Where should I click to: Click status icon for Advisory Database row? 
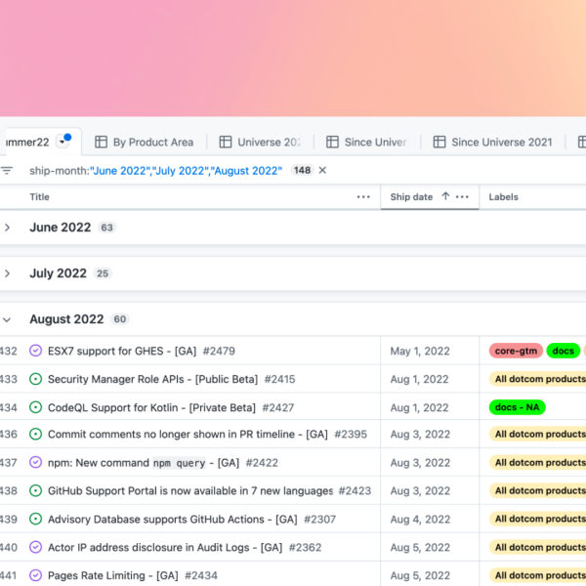point(35,519)
